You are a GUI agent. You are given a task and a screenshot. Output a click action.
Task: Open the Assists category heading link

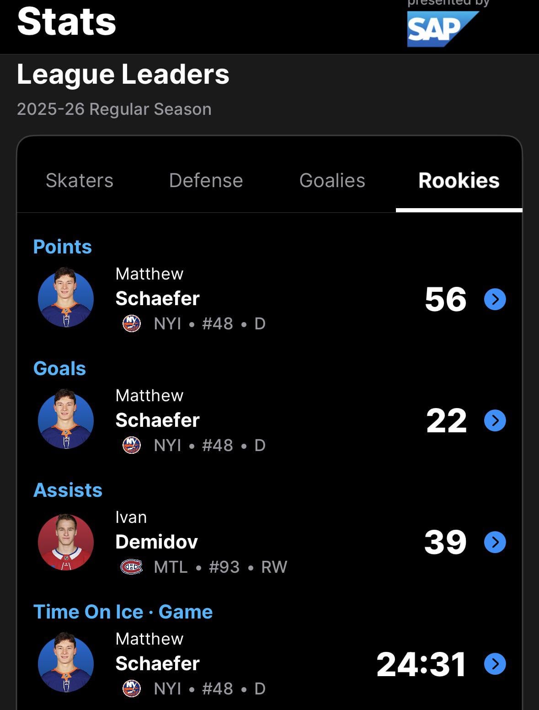(68, 490)
